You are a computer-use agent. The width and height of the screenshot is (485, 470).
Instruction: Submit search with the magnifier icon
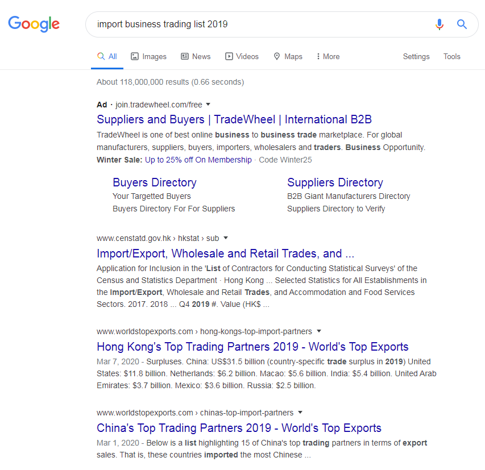click(x=462, y=24)
